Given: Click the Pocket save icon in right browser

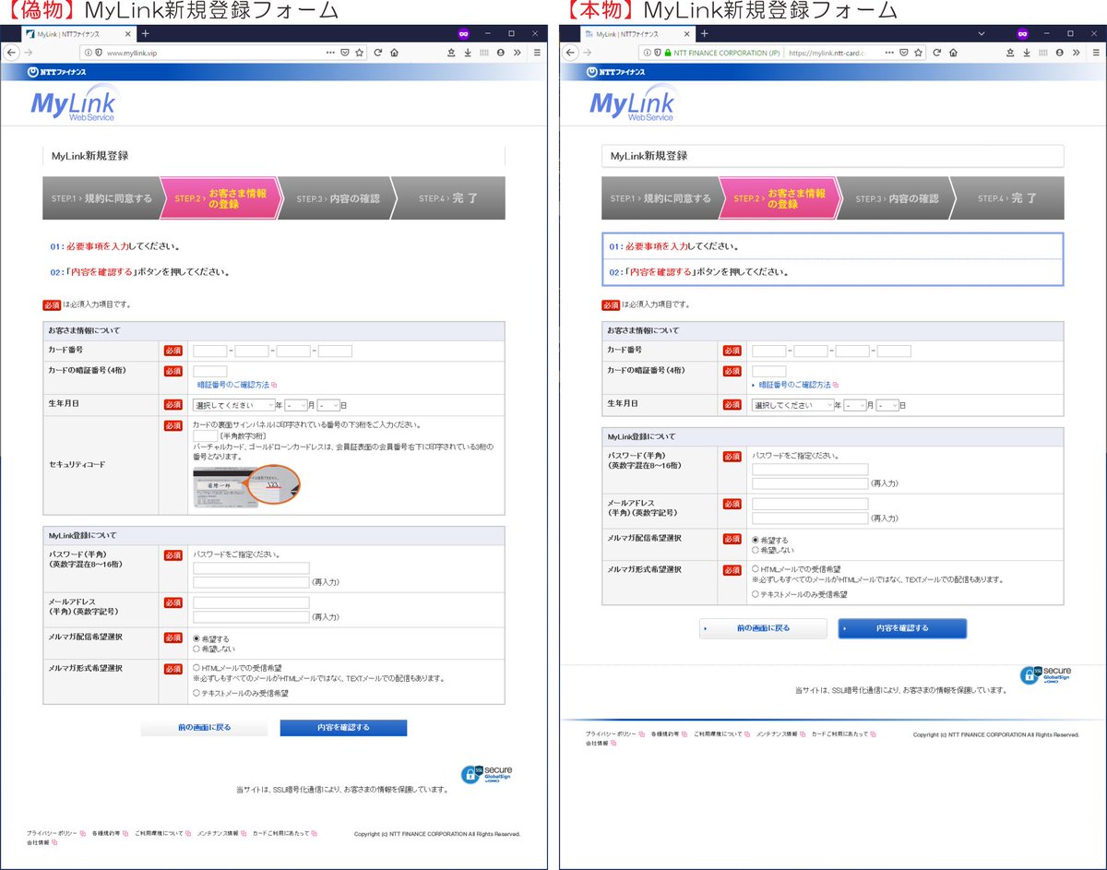Looking at the screenshot, I should tap(904, 53).
